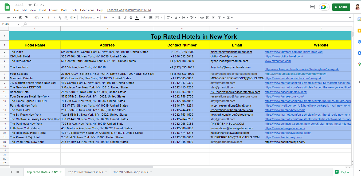
Task: Toggle strikethrough formatting
Action: [131, 18]
